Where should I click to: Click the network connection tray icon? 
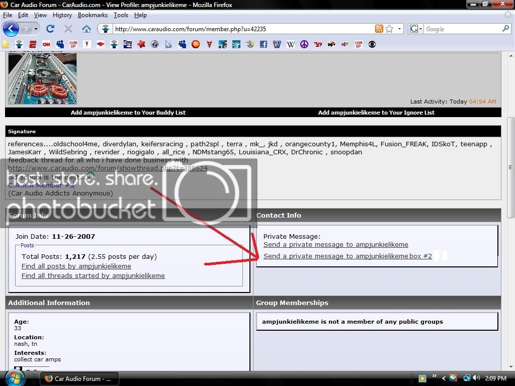pos(467,378)
